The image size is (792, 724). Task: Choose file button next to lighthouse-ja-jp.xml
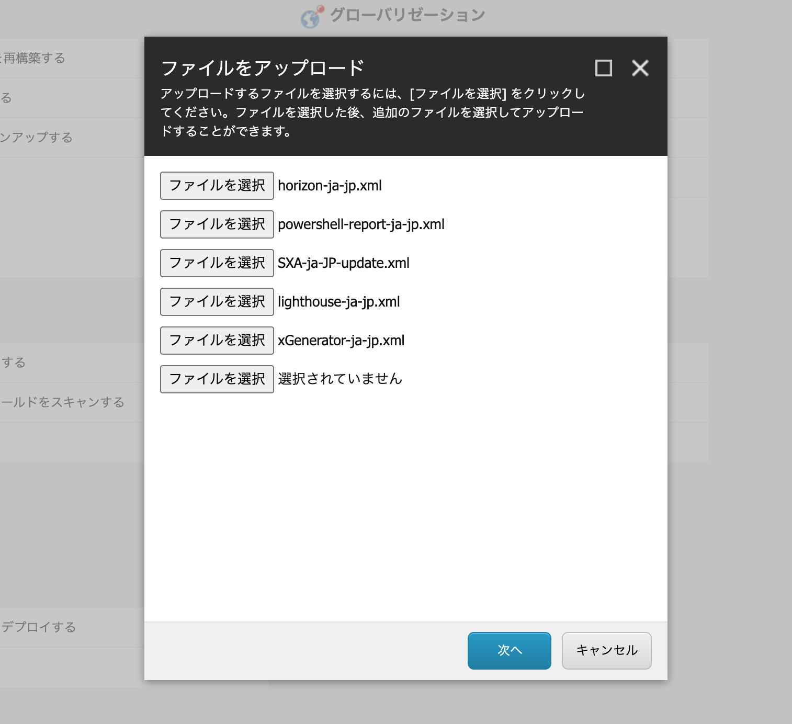click(x=217, y=302)
